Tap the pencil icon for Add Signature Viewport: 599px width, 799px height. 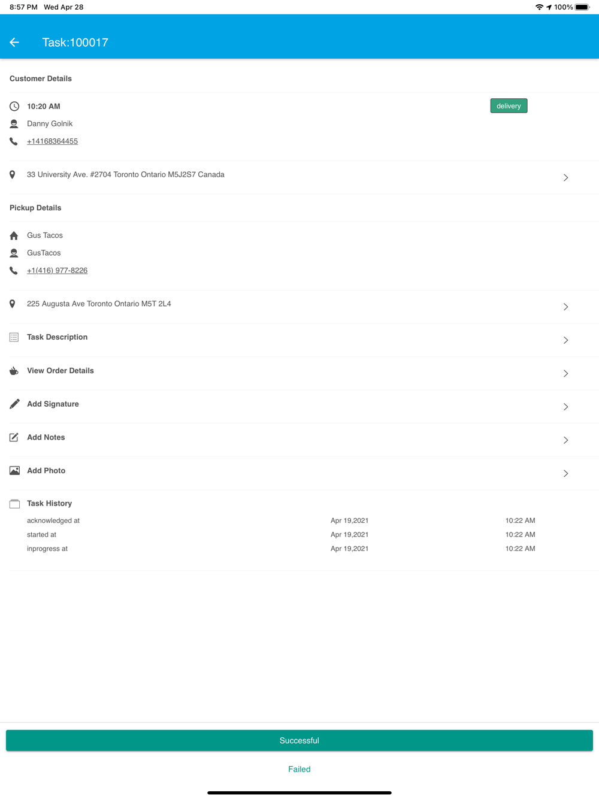click(x=14, y=404)
